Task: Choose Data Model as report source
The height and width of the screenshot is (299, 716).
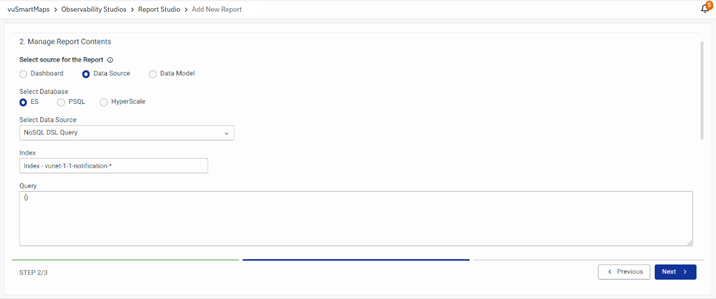Action: [153, 74]
